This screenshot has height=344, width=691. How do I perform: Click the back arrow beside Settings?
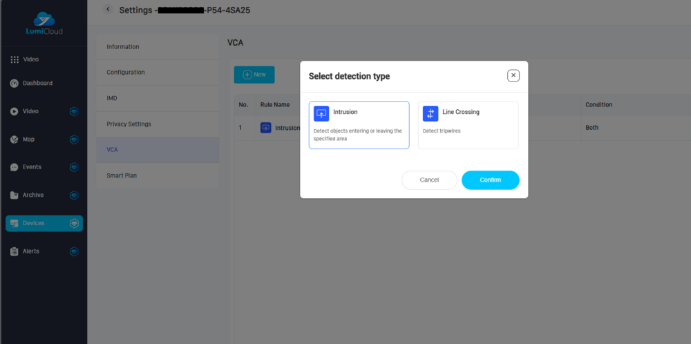click(x=108, y=9)
